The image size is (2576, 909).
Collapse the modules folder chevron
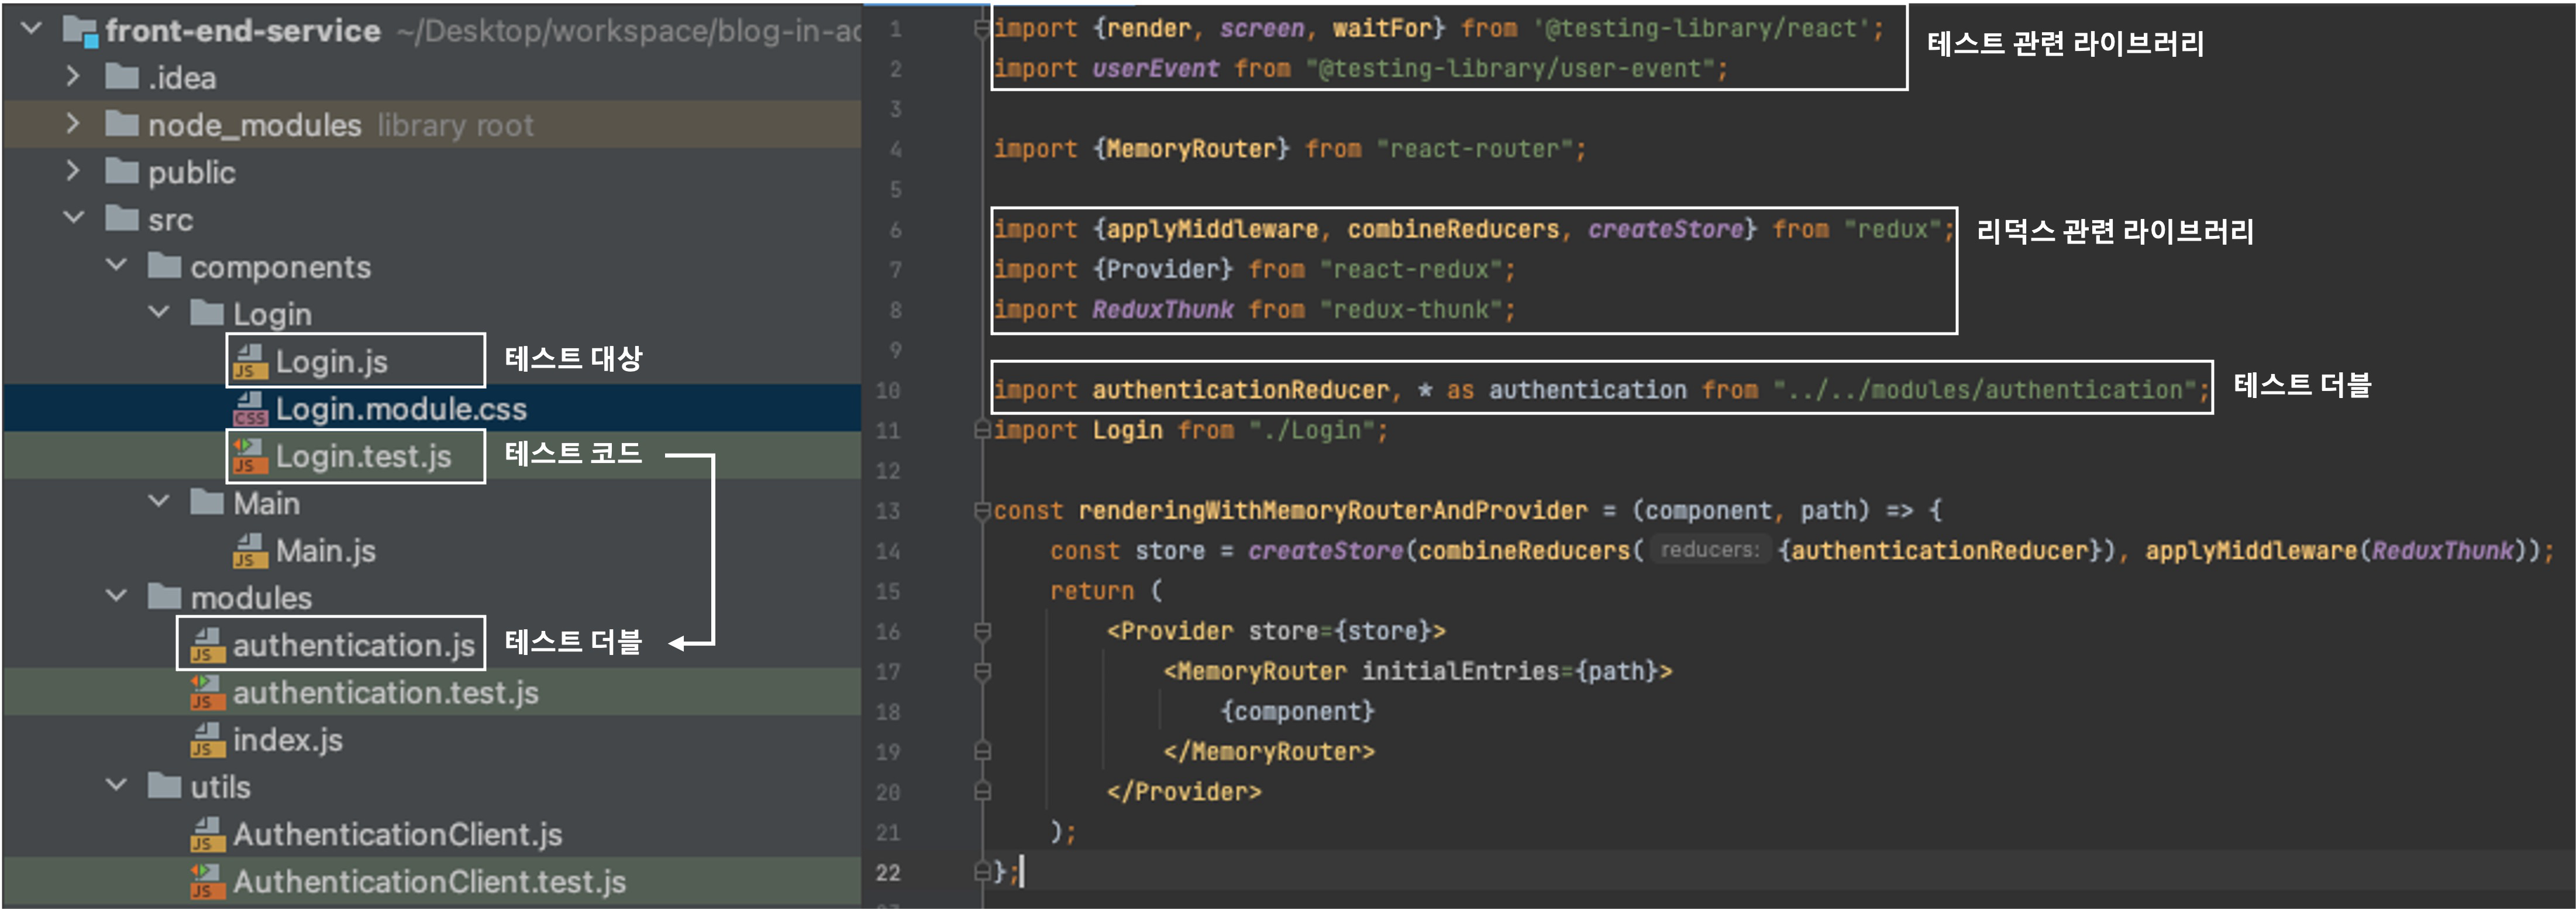tap(116, 596)
